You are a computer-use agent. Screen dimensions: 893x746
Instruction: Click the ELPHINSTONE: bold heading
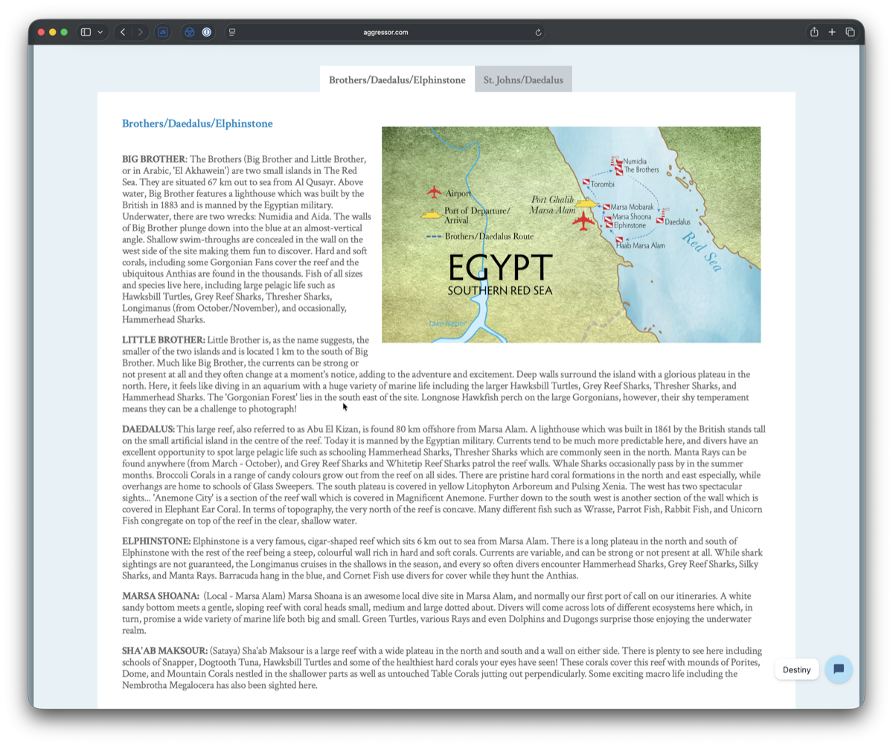tap(156, 541)
